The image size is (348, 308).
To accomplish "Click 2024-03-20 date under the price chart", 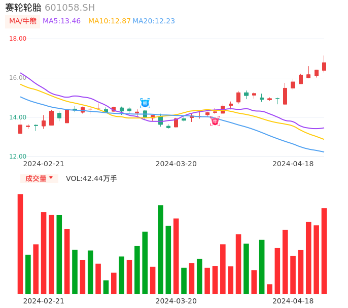I will [176, 164].
